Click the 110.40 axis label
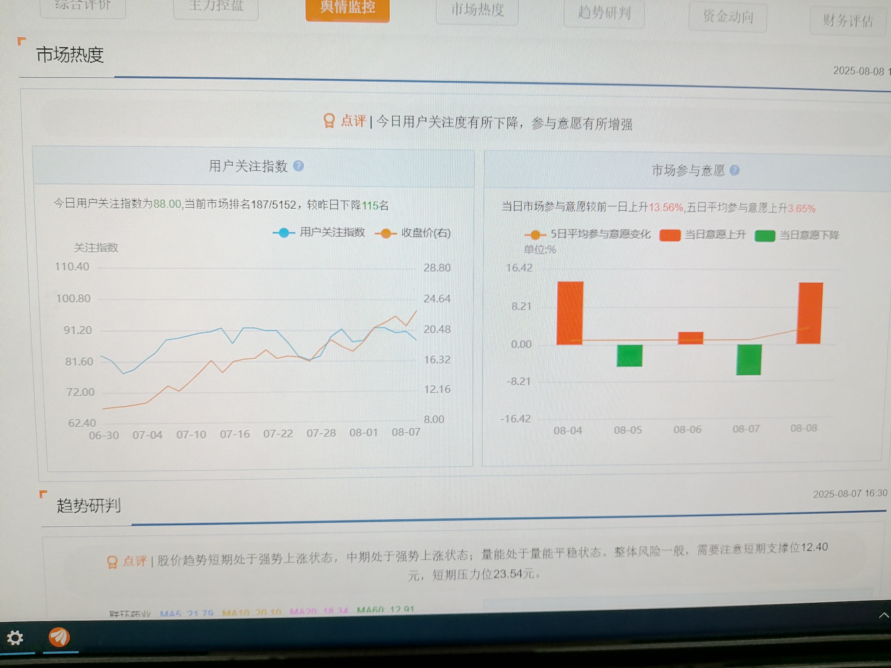The width and height of the screenshot is (891, 668). tap(72, 267)
